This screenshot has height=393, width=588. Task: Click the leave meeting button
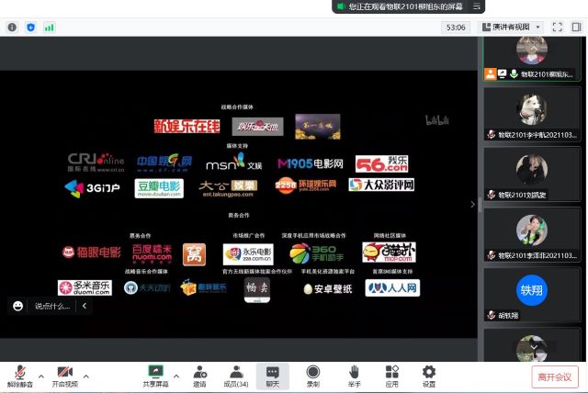pos(554,376)
